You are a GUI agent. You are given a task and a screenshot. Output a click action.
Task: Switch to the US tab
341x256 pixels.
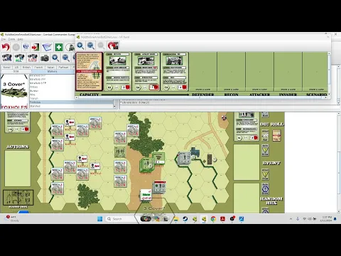coord(16,68)
